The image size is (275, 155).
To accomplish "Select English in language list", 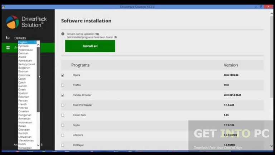I will [x=27, y=42].
